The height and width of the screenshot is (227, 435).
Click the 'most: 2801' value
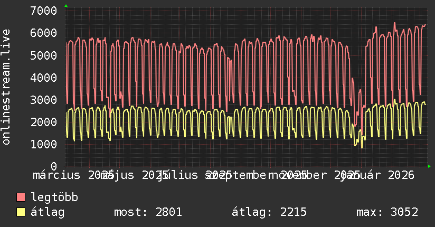[148, 212]
